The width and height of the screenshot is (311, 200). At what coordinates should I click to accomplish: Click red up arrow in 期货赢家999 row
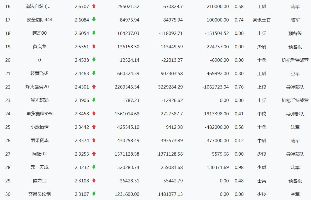click(94, 113)
